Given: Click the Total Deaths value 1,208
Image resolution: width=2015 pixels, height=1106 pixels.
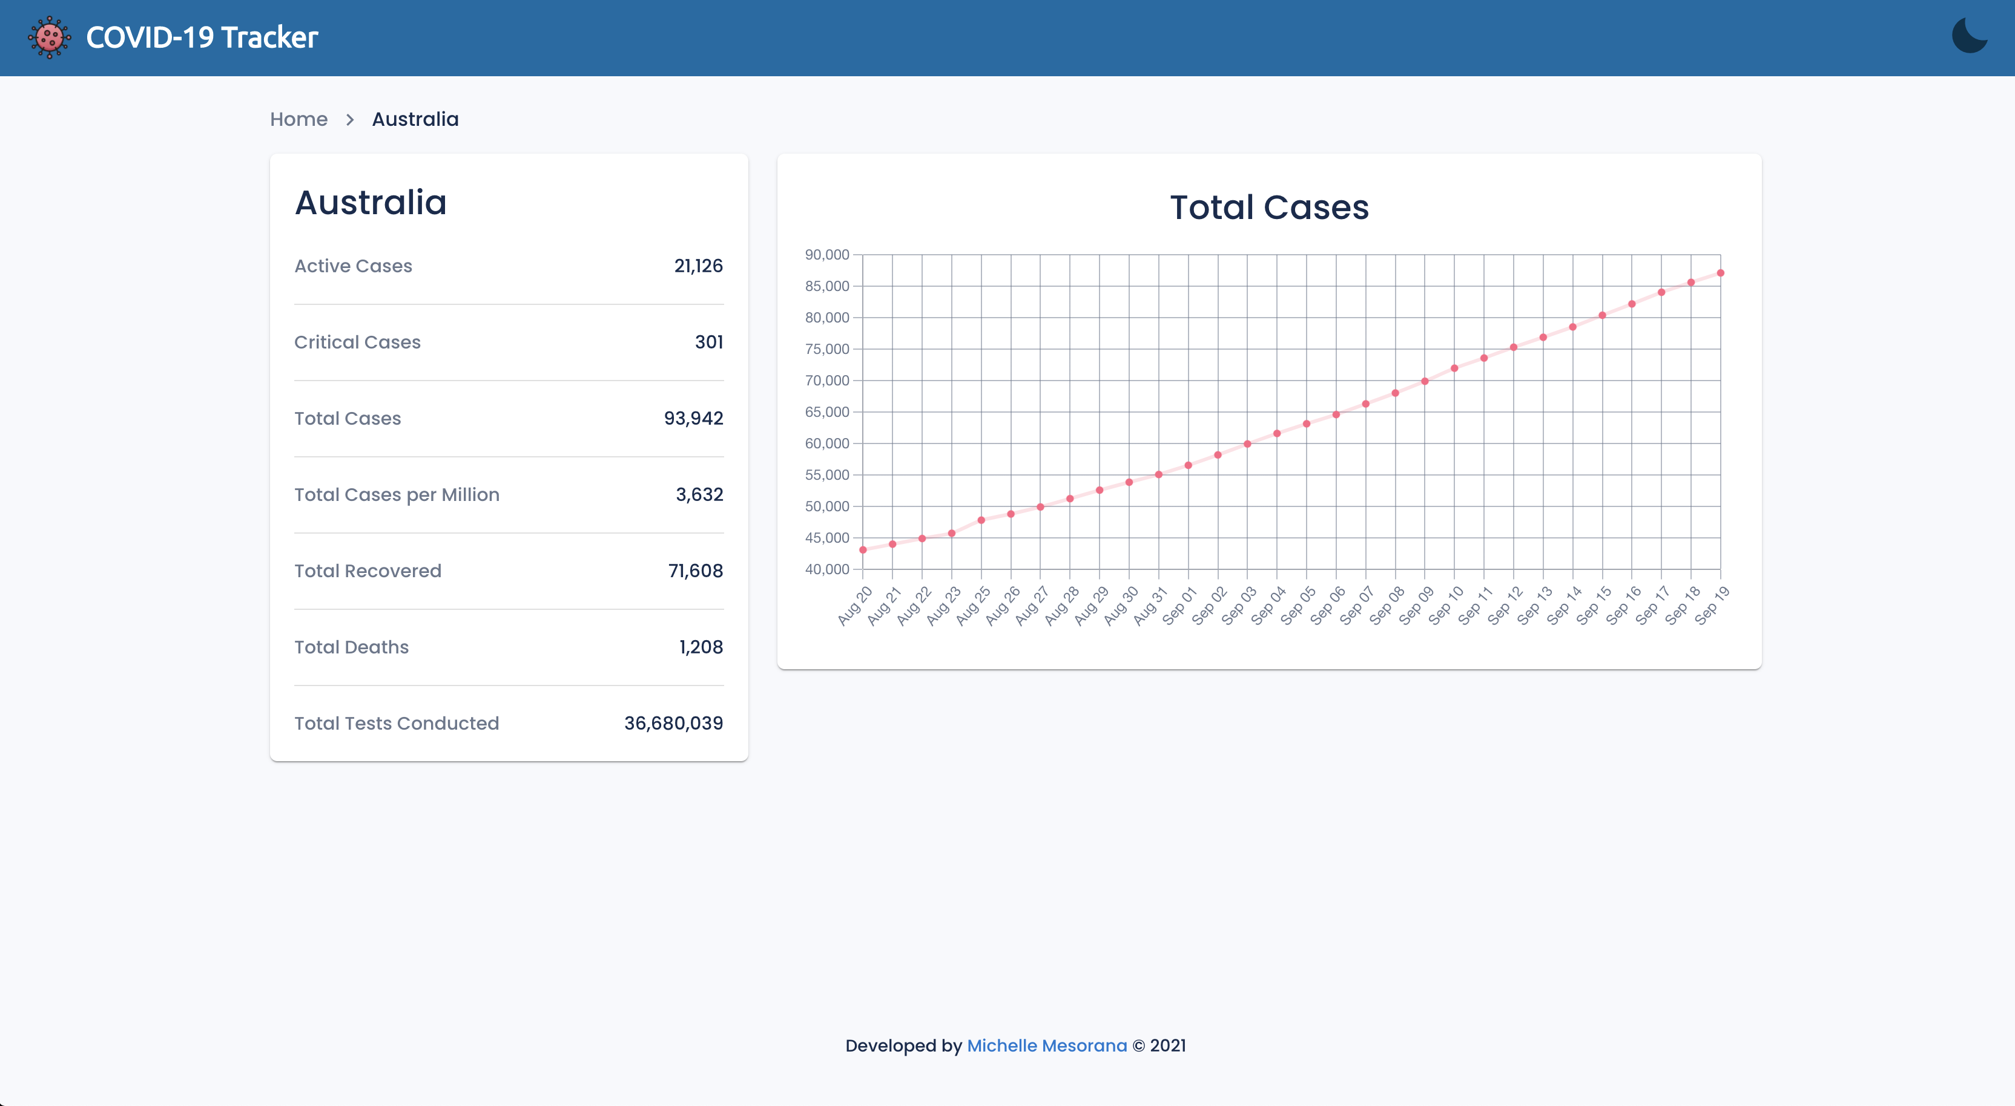Looking at the screenshot, I should (x=701, y=647).
